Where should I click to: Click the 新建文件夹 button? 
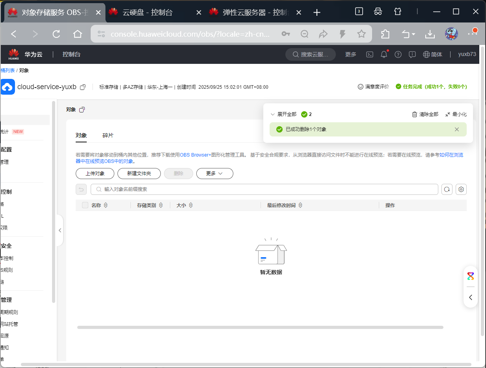[139, 174]
